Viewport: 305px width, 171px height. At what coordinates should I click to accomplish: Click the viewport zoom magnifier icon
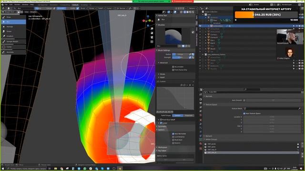[152, 28]
